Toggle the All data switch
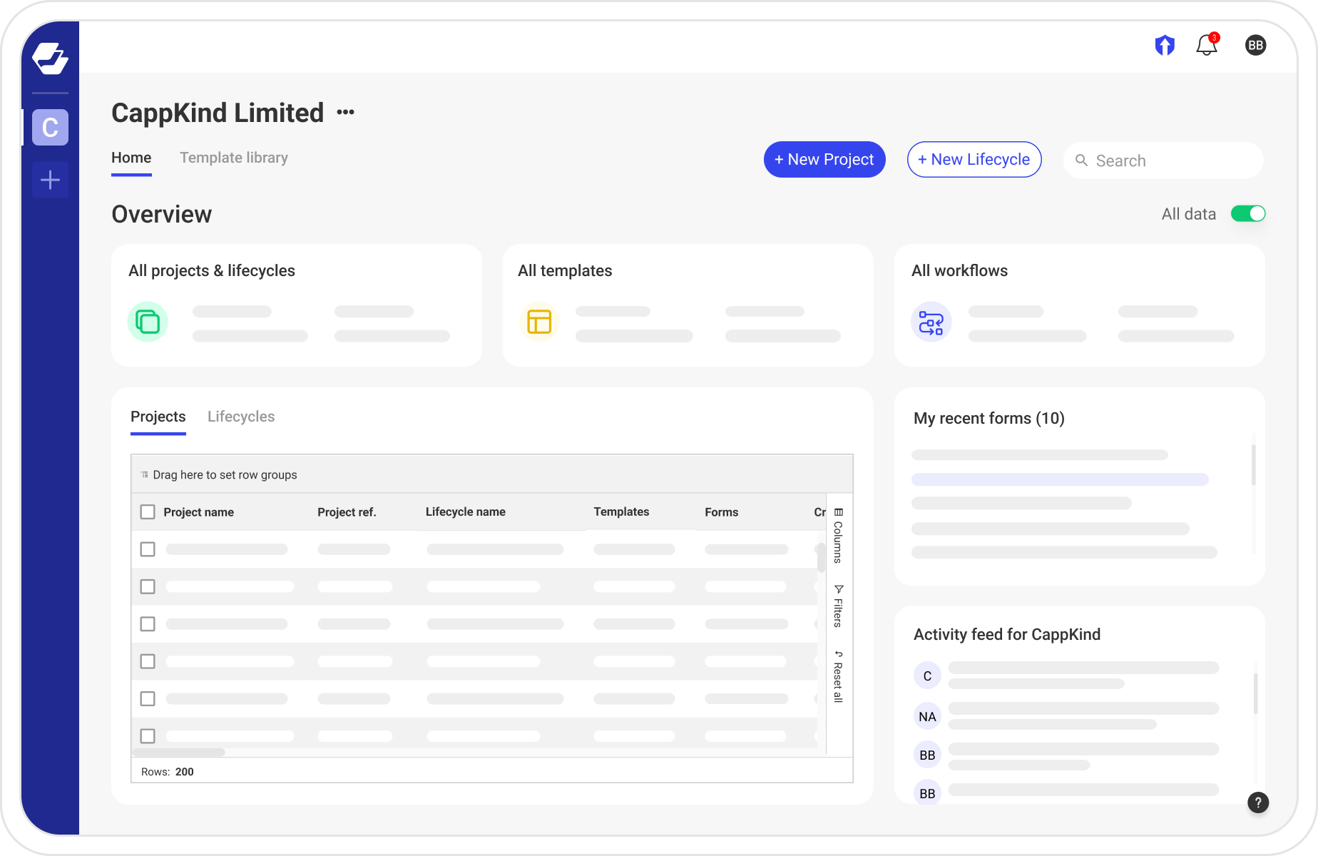This screenshot has height=856, width=1318. [x=1248, y=213]
